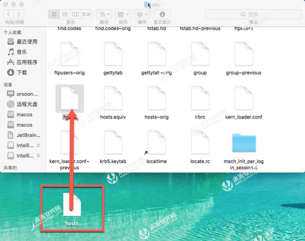The image size is (305, 241).
Task: Open 应用程序 in the sidebar
Action: click(23, 62)
